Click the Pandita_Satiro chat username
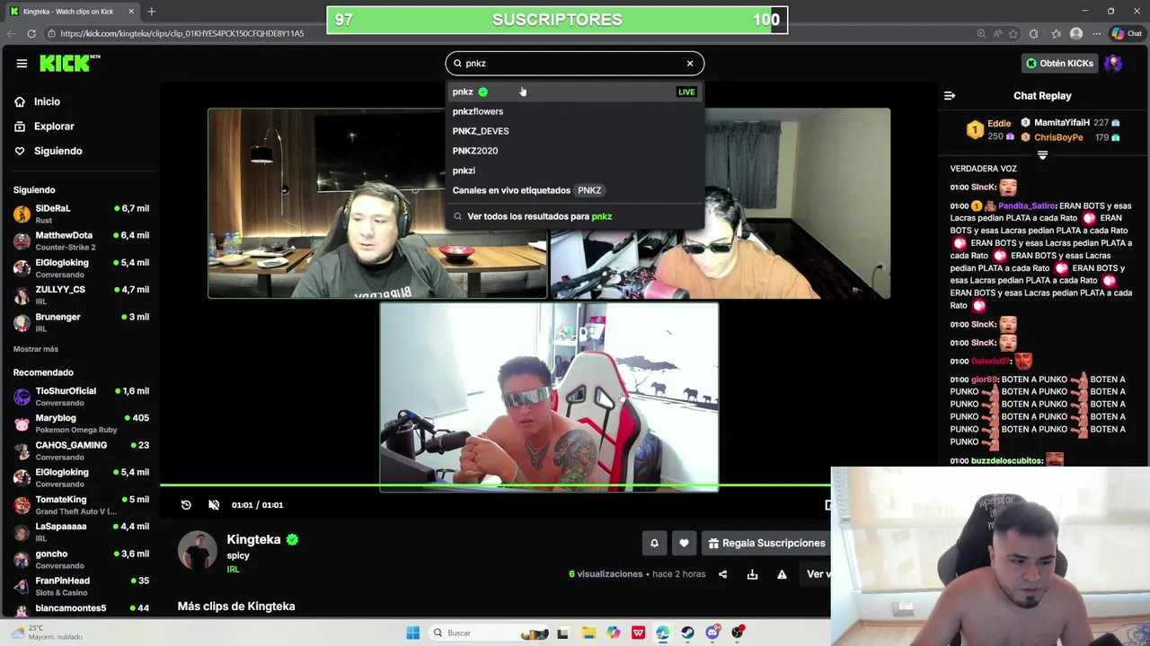The image size is (1150, 646). pyautogui.click(x=1026, y=205)
